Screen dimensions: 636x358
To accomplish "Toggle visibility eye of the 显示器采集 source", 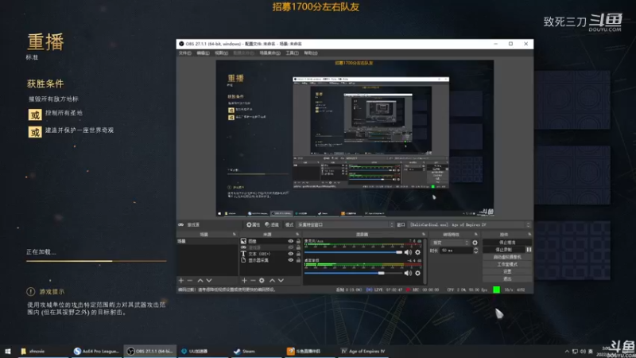I will pos(290,260).
